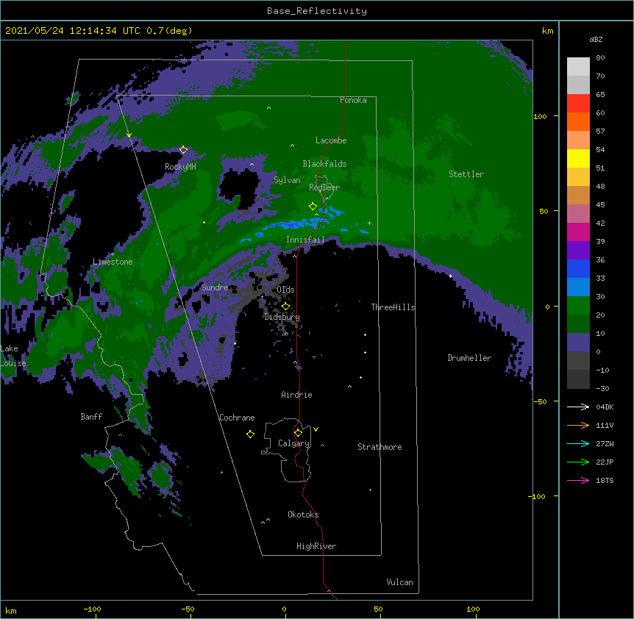
Task: Select the cyan 27ZW arrow legend icon
Action: [x=578, y=443]
